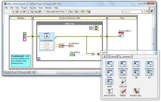The image size is (161, 102).
Task: Open the Analog In palette item
Action: tap(109, 64)
